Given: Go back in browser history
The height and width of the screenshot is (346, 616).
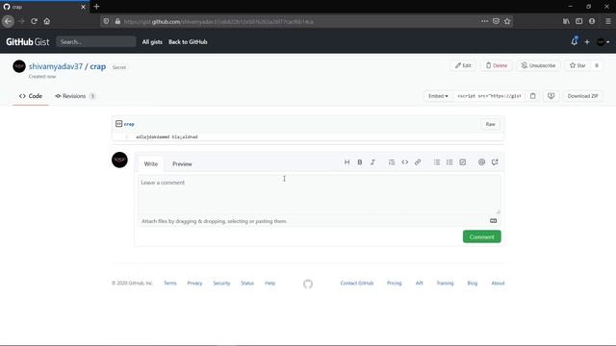Looking at the screenshot, I should (8, 21).
